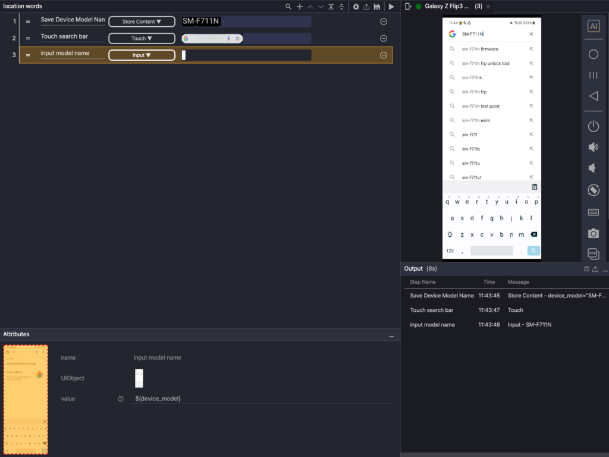
Task: Open scenario settings gear icon
Action: click(x=356, y=7)
